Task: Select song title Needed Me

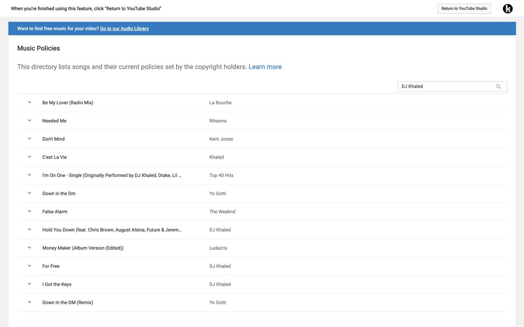Action: coord(55,121)
